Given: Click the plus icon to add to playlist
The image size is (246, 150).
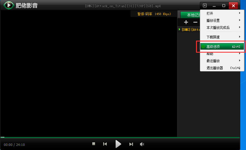Looking at the screenshot, I should (186, 22).
